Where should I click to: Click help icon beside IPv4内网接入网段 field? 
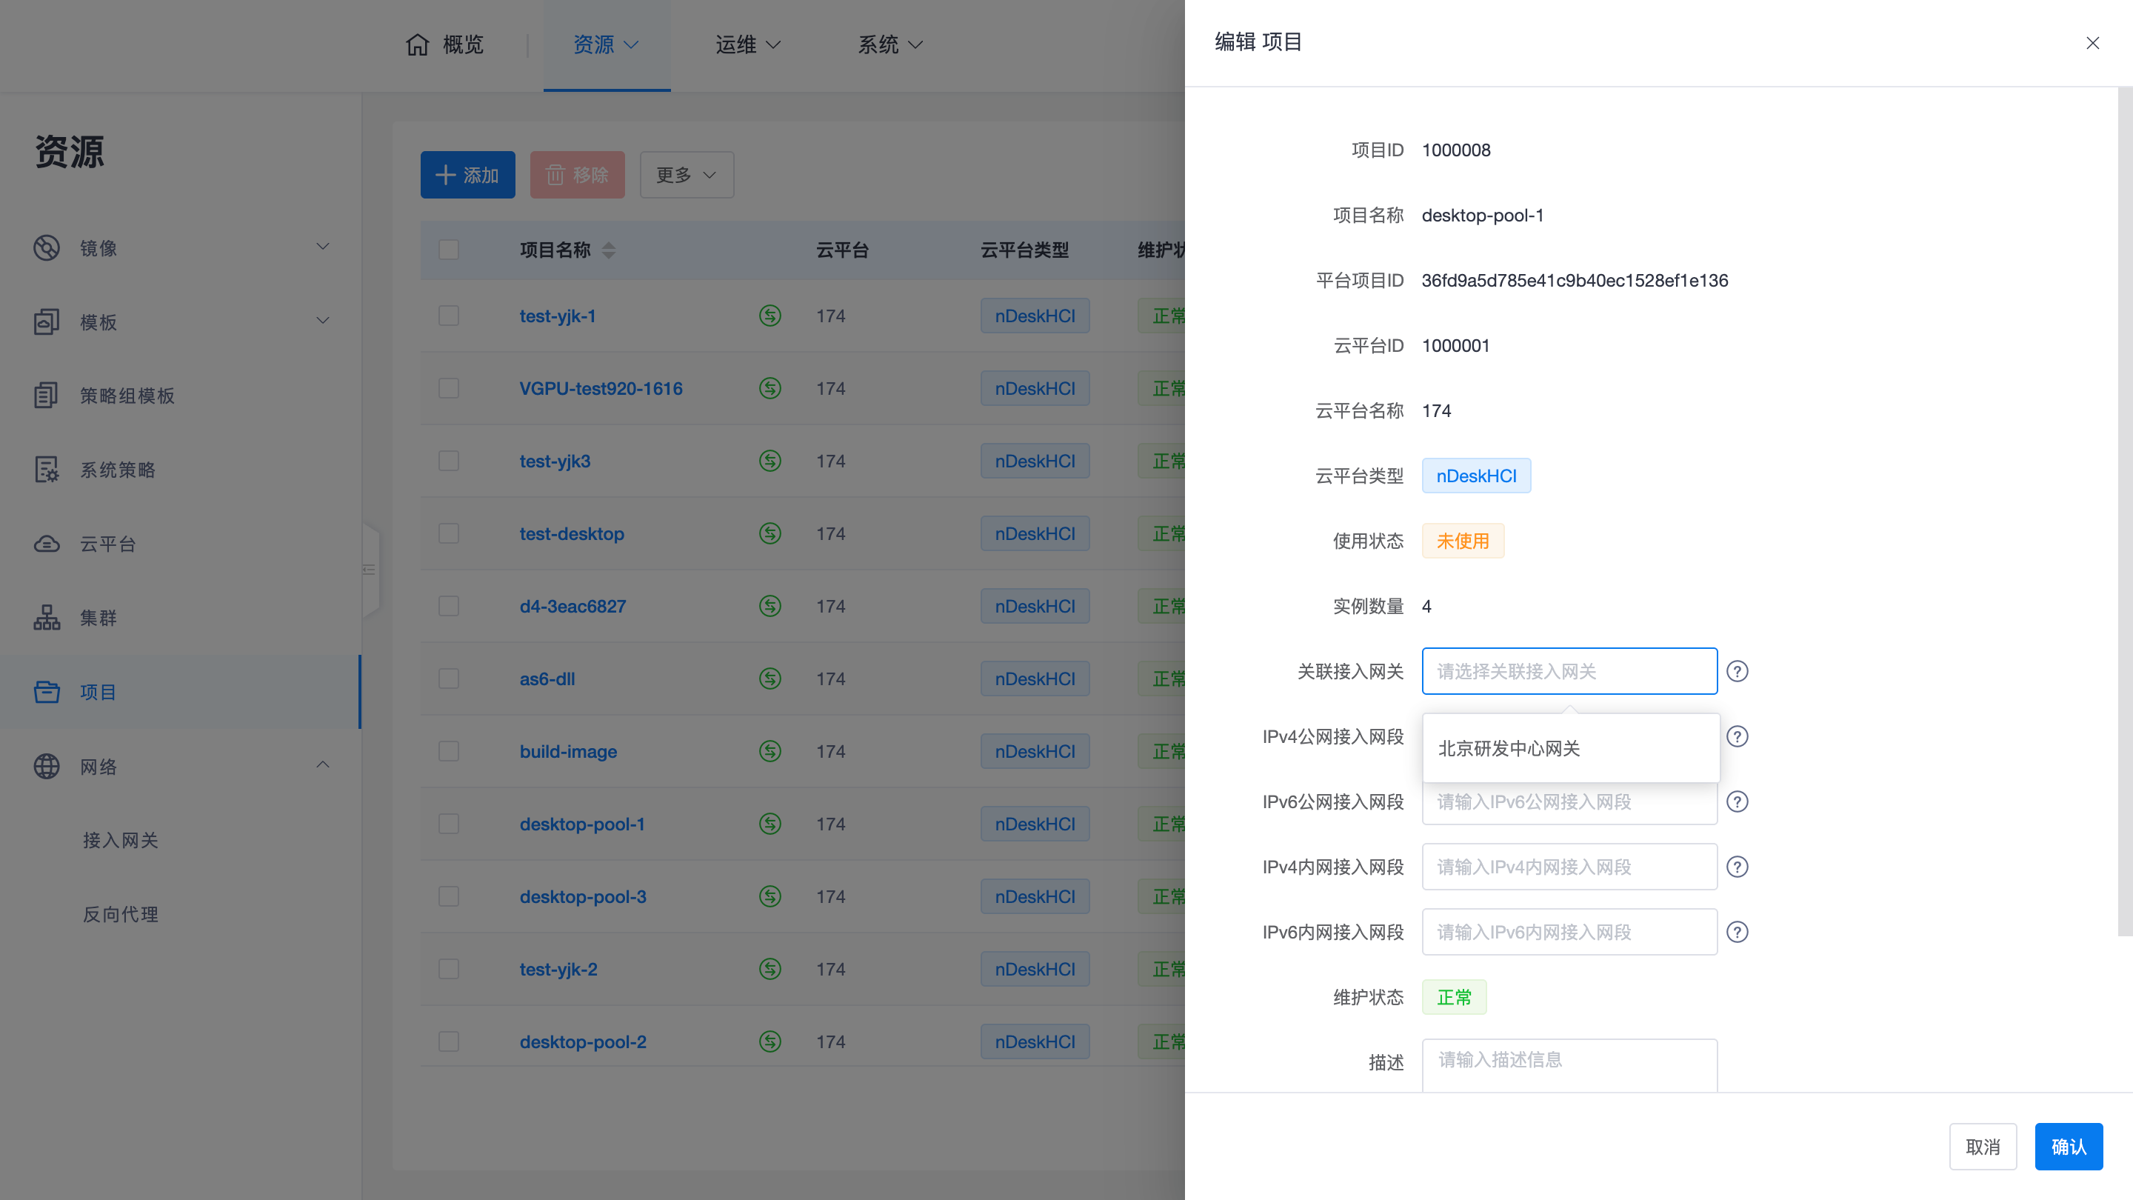pos(1738,867)
